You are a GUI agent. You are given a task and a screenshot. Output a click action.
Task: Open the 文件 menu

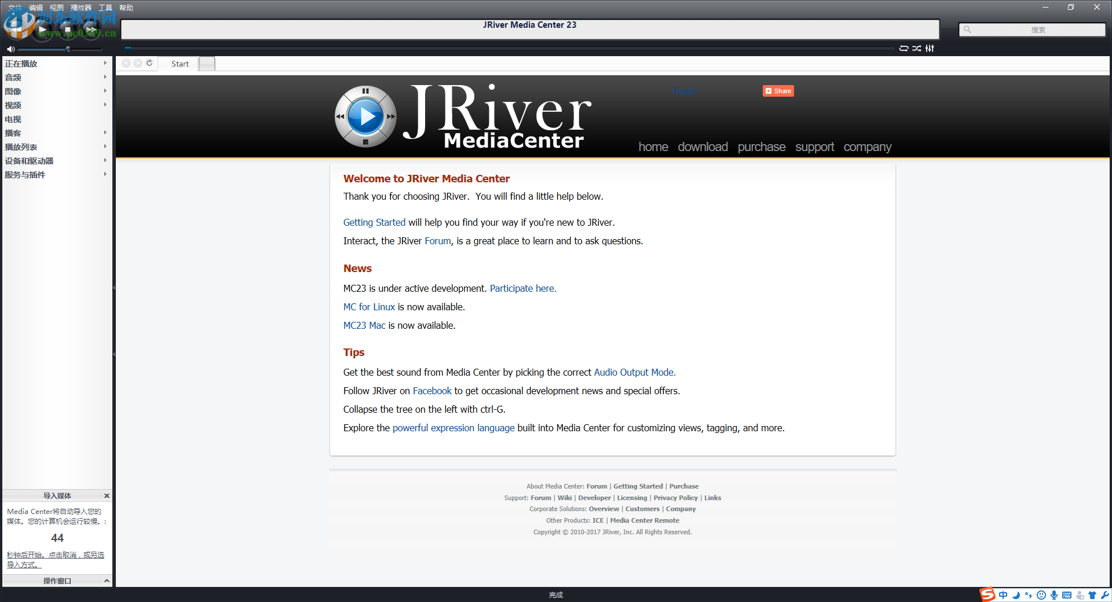coord(15,8)
